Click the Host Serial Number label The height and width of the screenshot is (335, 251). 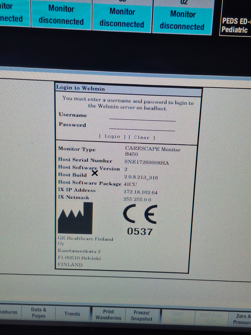(x=85, y=160)
